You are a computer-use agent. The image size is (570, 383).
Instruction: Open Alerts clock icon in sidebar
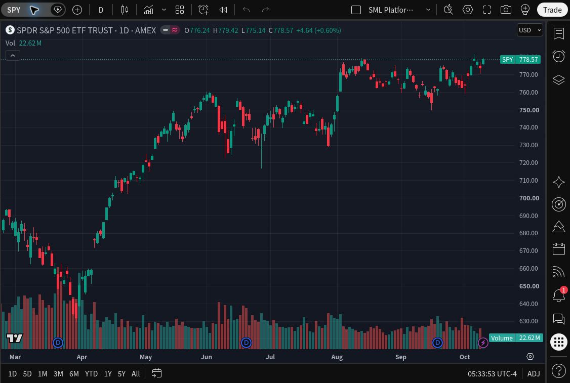pos(559,56)
